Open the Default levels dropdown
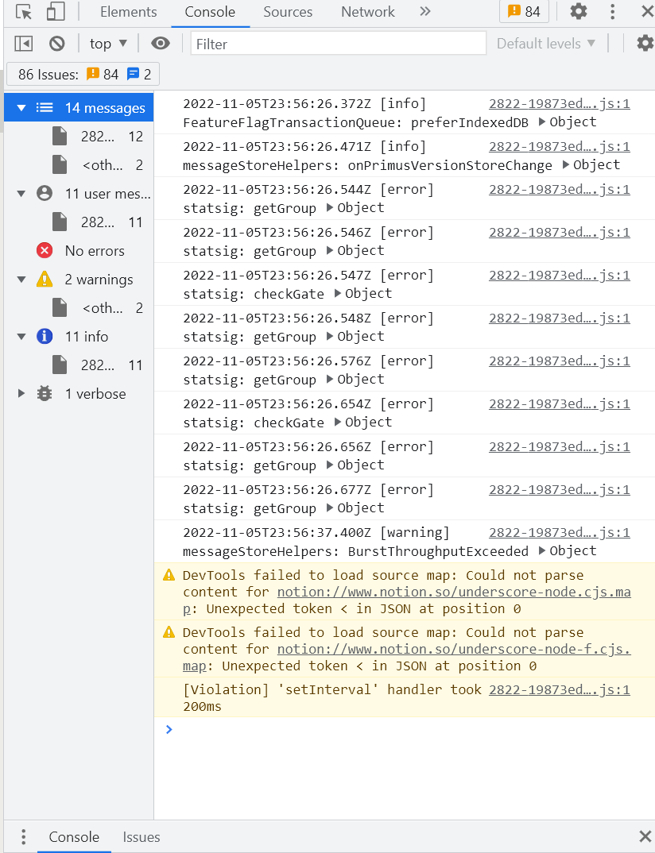This screenshot has width=655, height=853. pyautogui.click(x=545, y=43)
